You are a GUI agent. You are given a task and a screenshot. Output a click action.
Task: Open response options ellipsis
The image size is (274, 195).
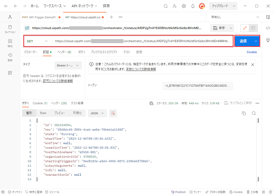tap(257, 104)
